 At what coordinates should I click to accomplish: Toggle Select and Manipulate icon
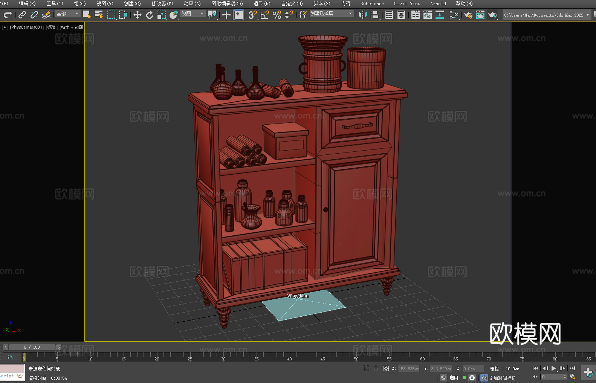226,15
